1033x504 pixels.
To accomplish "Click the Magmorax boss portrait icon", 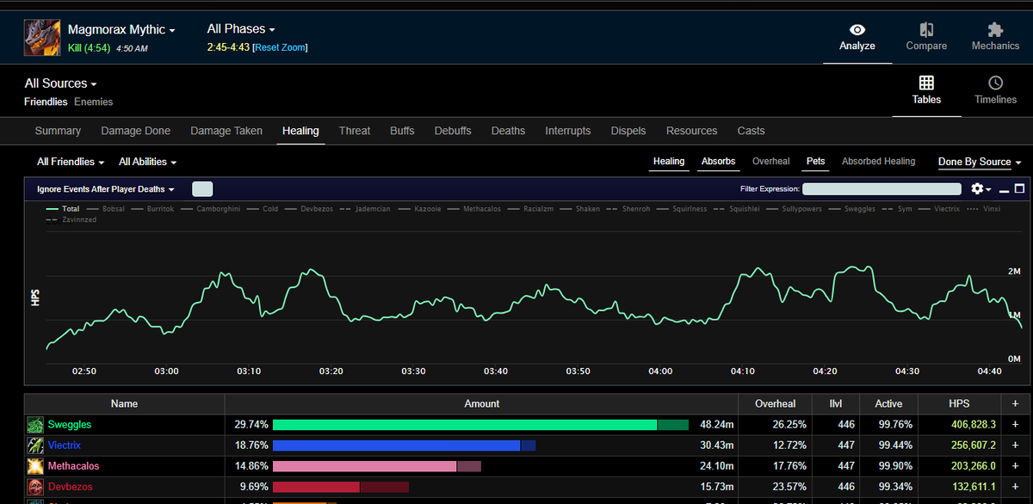I will (42, 38).
